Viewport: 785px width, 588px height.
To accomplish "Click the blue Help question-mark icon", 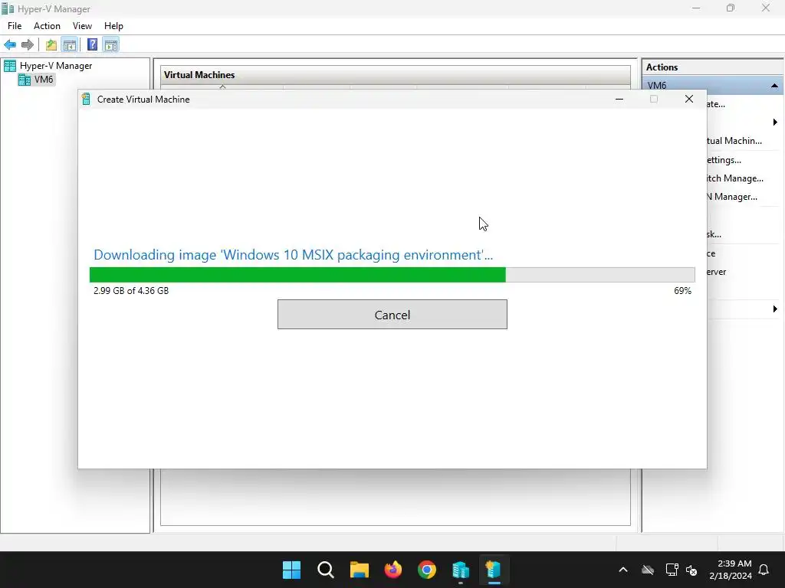I will click(x=92, y=44).
